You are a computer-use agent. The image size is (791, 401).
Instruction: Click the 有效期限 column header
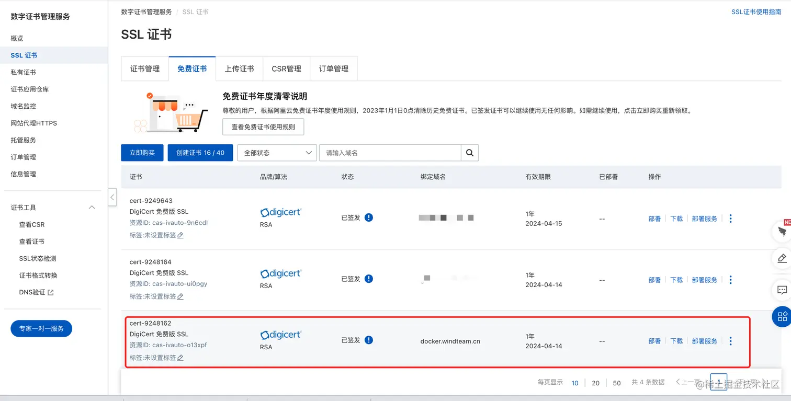tap(538, 177)
